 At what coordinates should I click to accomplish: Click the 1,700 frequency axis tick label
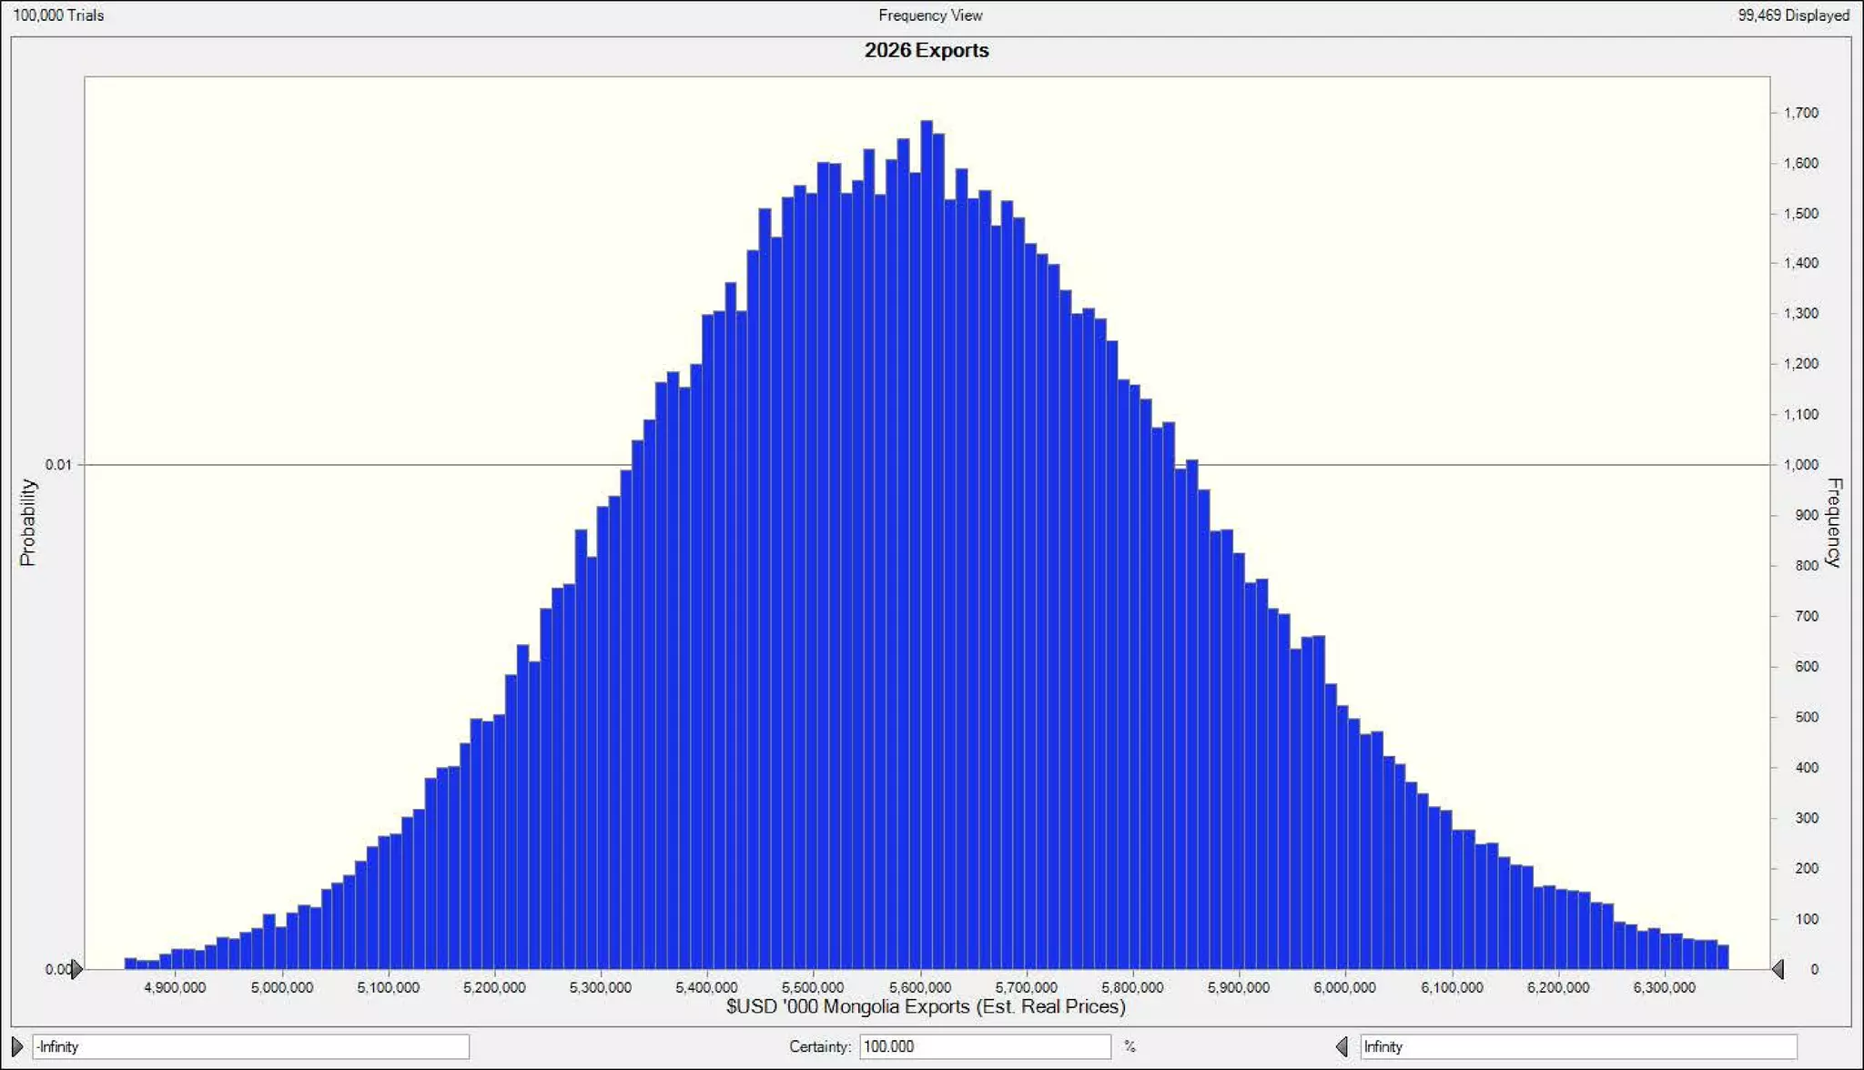1800,113
